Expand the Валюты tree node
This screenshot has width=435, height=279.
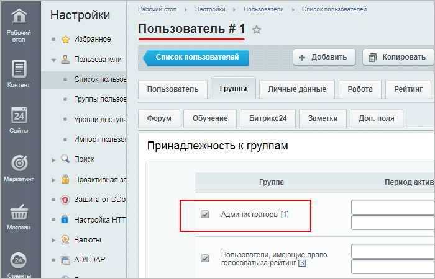tap(53, 240)
